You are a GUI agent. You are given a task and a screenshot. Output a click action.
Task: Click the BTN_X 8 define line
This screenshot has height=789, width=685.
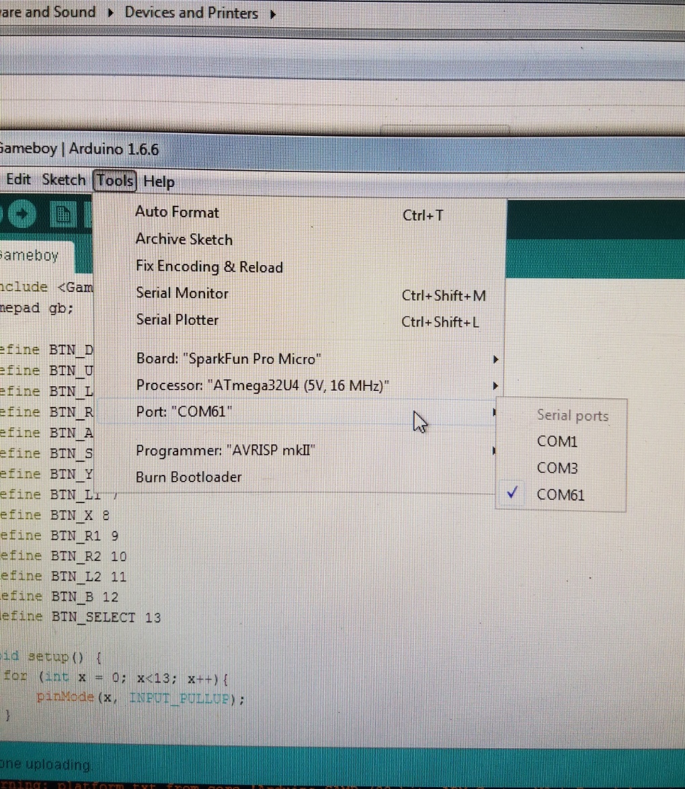click(x=55, y=515)
